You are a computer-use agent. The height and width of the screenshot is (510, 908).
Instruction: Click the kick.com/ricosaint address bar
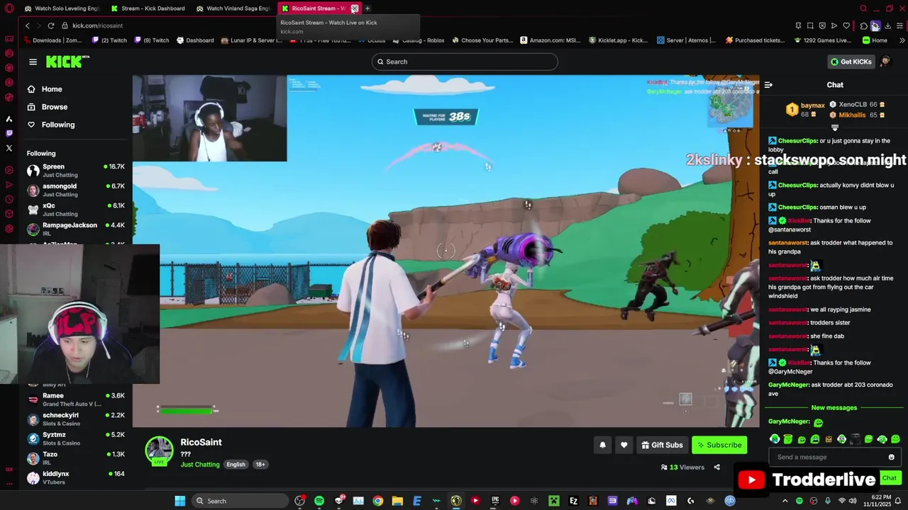(97, 25)
